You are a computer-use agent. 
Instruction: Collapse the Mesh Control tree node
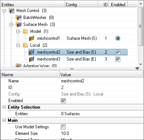tap(4, 11)
